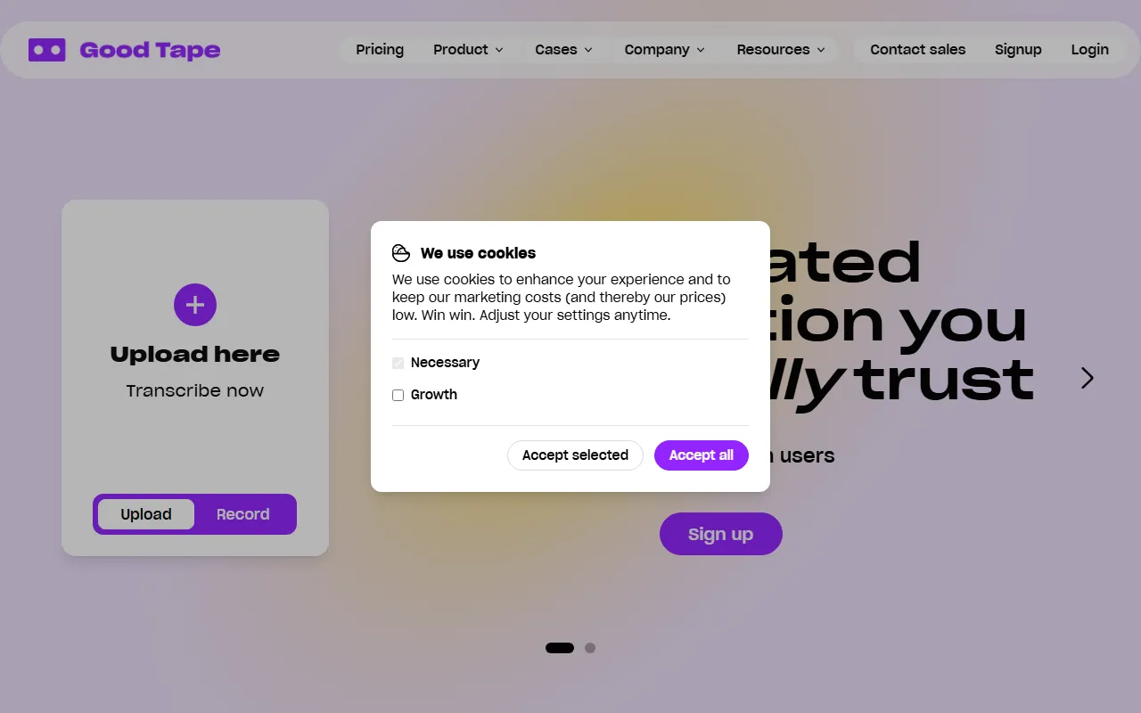The height and width of the screenshot is (713, 1141).
Task: Open the Pricing page
Action: point(380,50)
